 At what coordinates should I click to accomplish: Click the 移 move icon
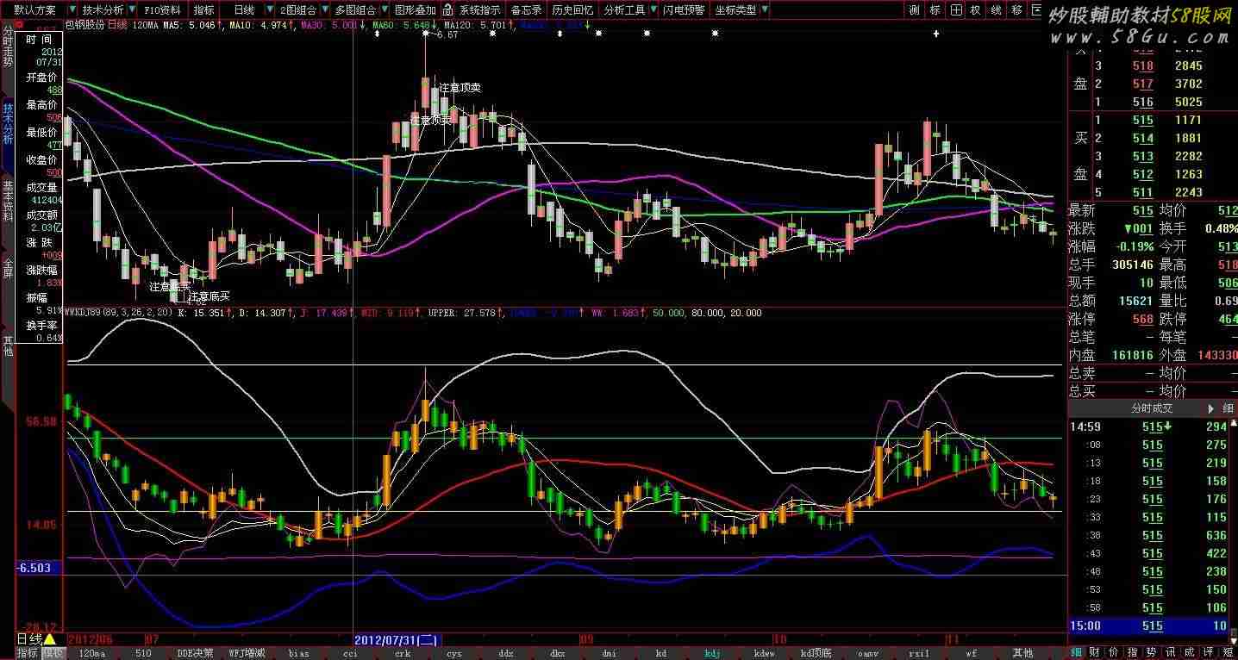tap(1017, 9)
